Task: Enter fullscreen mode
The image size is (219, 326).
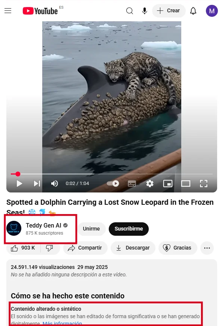Action: coord(203,184)
